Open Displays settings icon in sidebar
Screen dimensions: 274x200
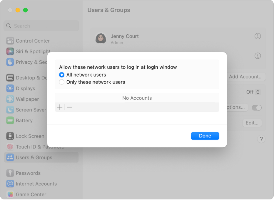pyautogui.click(x=10, y=89)
